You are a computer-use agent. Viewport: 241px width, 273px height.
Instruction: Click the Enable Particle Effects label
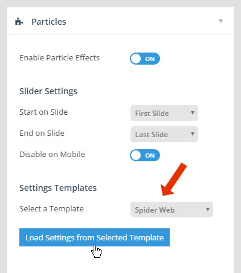[59, 58]
